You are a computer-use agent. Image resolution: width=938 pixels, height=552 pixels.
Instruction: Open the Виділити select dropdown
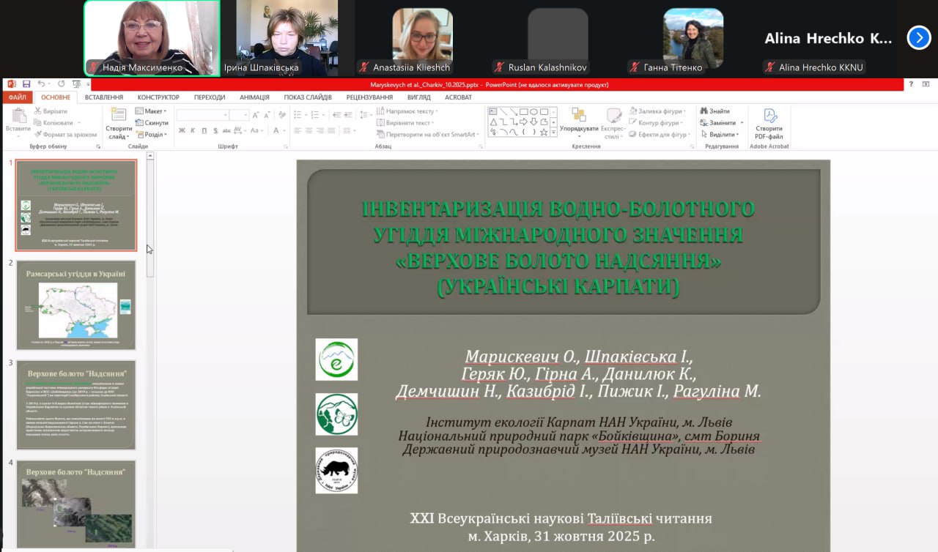pos(722,135)
